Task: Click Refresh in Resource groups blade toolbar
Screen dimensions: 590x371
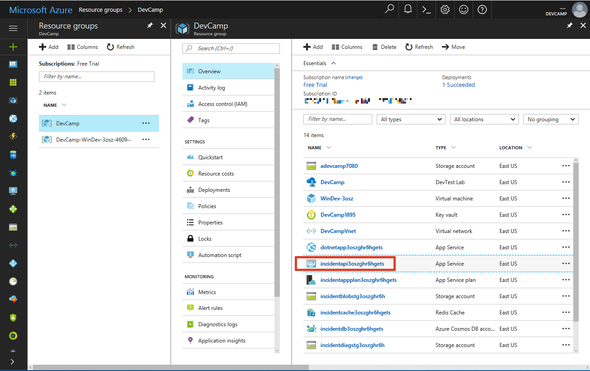Action: [120, 47]
